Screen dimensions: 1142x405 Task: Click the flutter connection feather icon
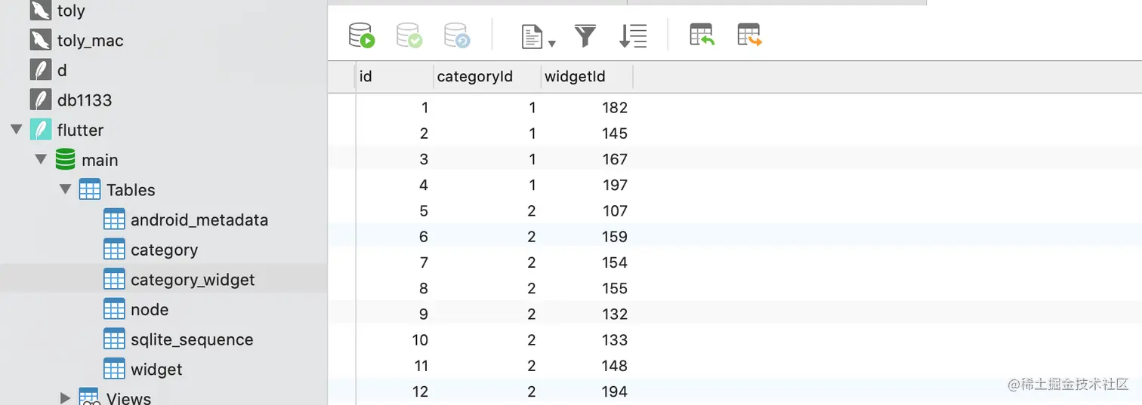click(x=40, y=130)
